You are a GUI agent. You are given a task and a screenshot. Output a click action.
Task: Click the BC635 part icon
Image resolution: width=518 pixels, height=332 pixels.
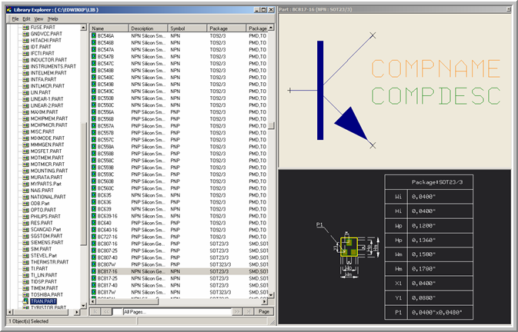[94, 195]
